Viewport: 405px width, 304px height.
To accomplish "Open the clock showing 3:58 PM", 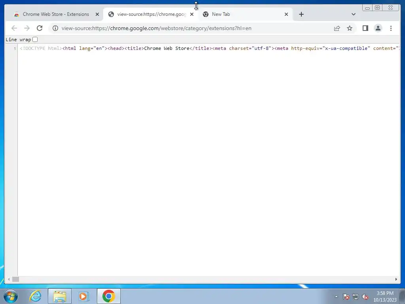I will click(385, 296).
